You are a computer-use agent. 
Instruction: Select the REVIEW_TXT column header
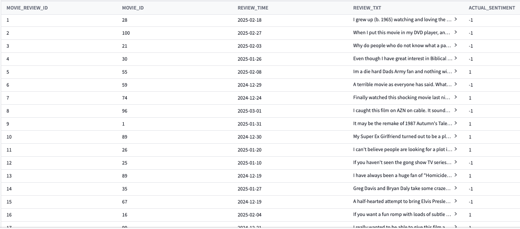click(x=367, y=8)
